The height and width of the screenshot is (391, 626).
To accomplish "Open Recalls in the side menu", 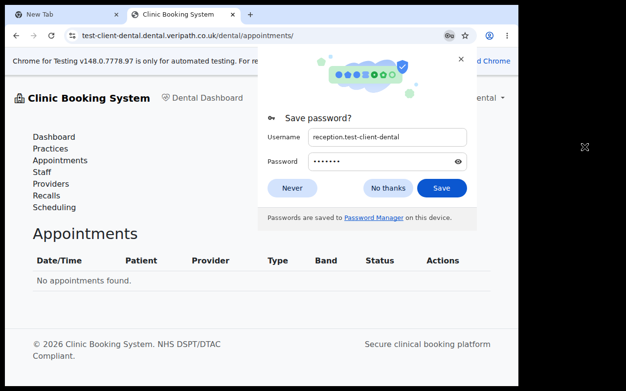I will [x=46, y=195].
